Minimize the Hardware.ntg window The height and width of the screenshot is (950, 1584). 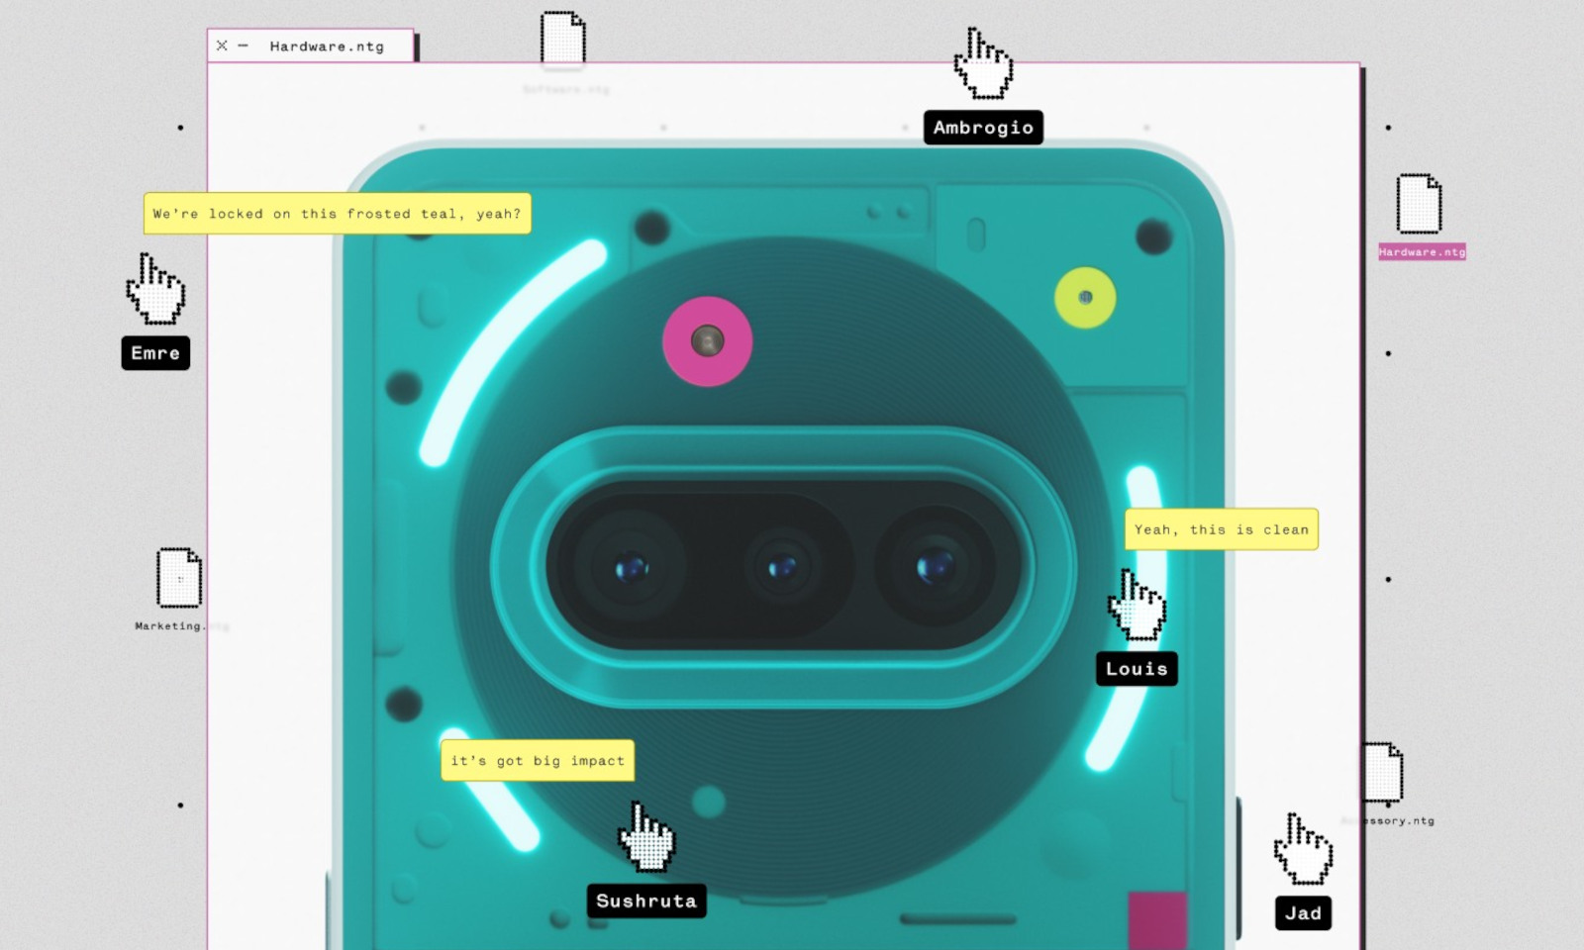point(244,46)
